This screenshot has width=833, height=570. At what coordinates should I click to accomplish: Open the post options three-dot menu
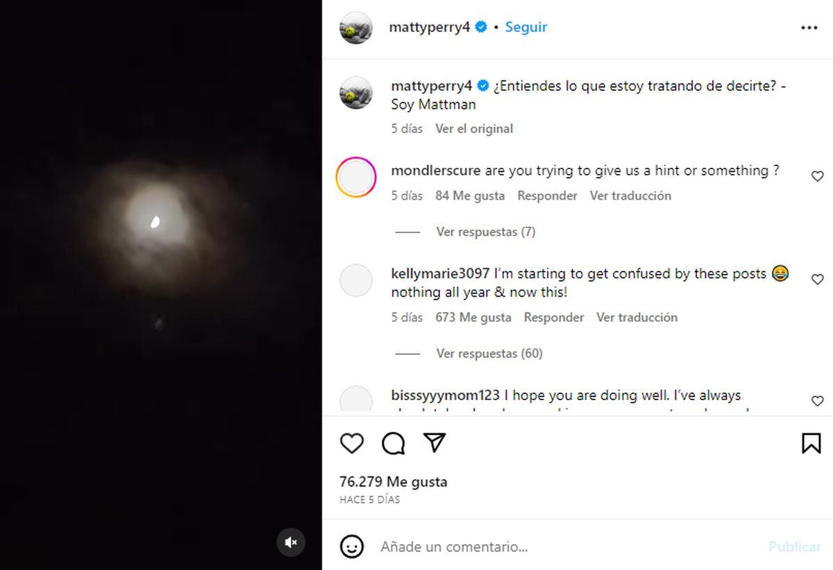click(809, 27)
